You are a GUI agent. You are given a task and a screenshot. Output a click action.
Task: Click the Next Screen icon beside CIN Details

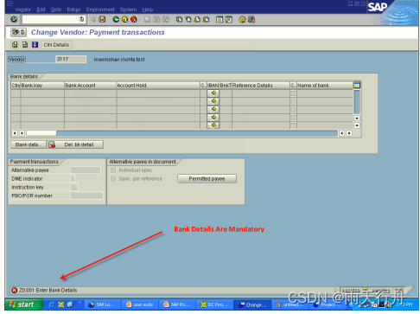(x=25, y=45)
